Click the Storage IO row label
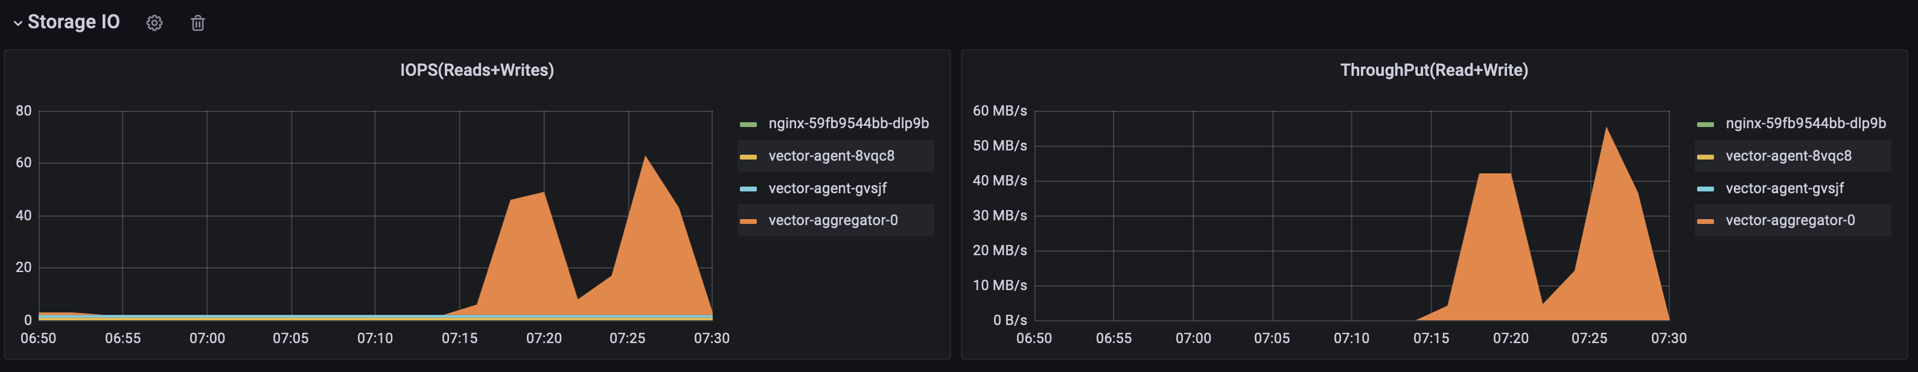This screenshot has width=1918, height=372. (72, 23)
